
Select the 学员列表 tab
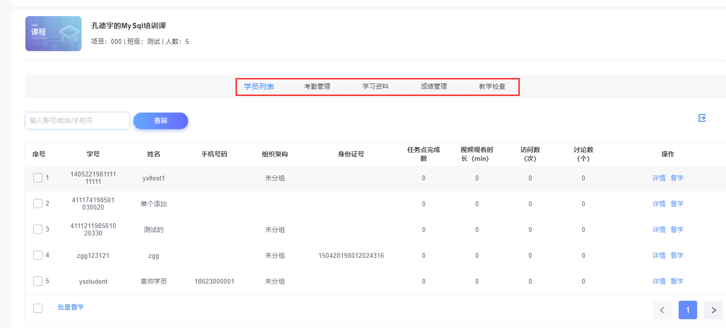(259, 87)
